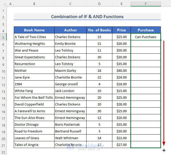The width and height of the screenshot is (171, 155).
Task: Select the '3' number of books cell
Action: 99,131
